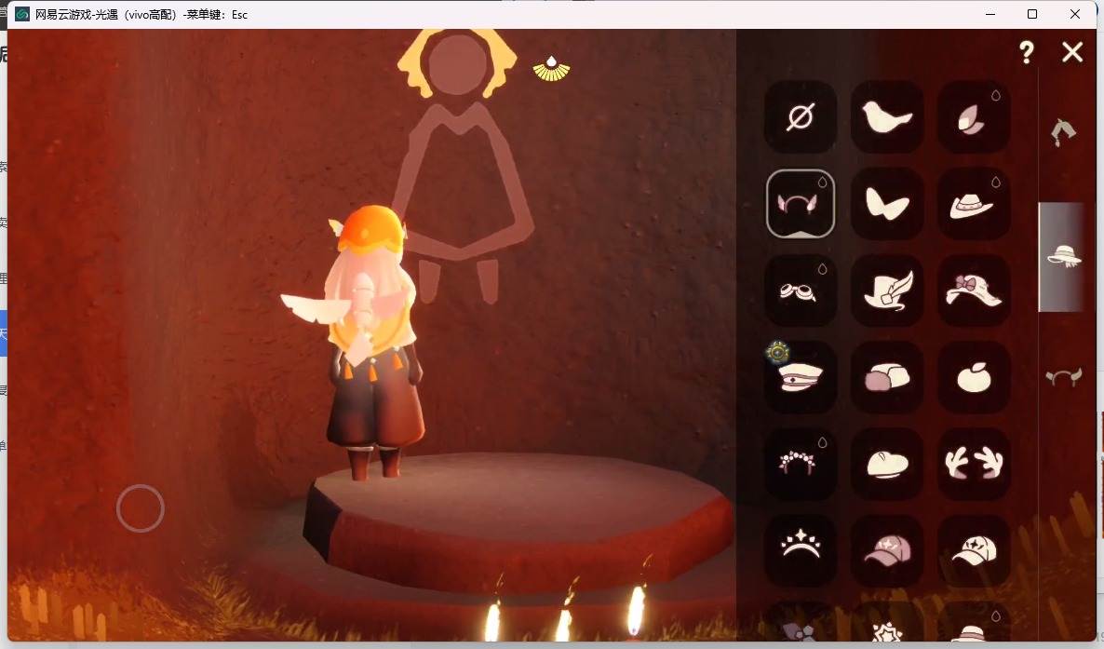The image size is (1104, 649).
Task: Choose the beret hat icon
Action: pos(887,464)
